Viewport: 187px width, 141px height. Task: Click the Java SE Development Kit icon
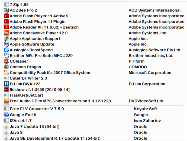6,138
